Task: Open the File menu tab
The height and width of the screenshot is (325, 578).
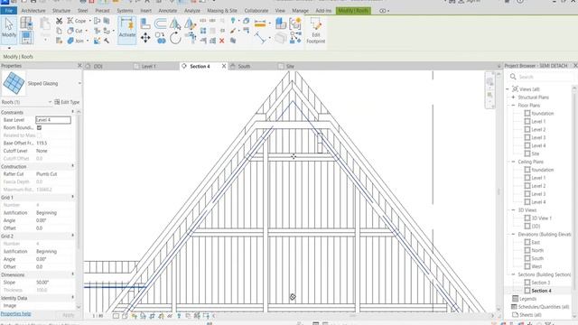Action: pos(8,11)
